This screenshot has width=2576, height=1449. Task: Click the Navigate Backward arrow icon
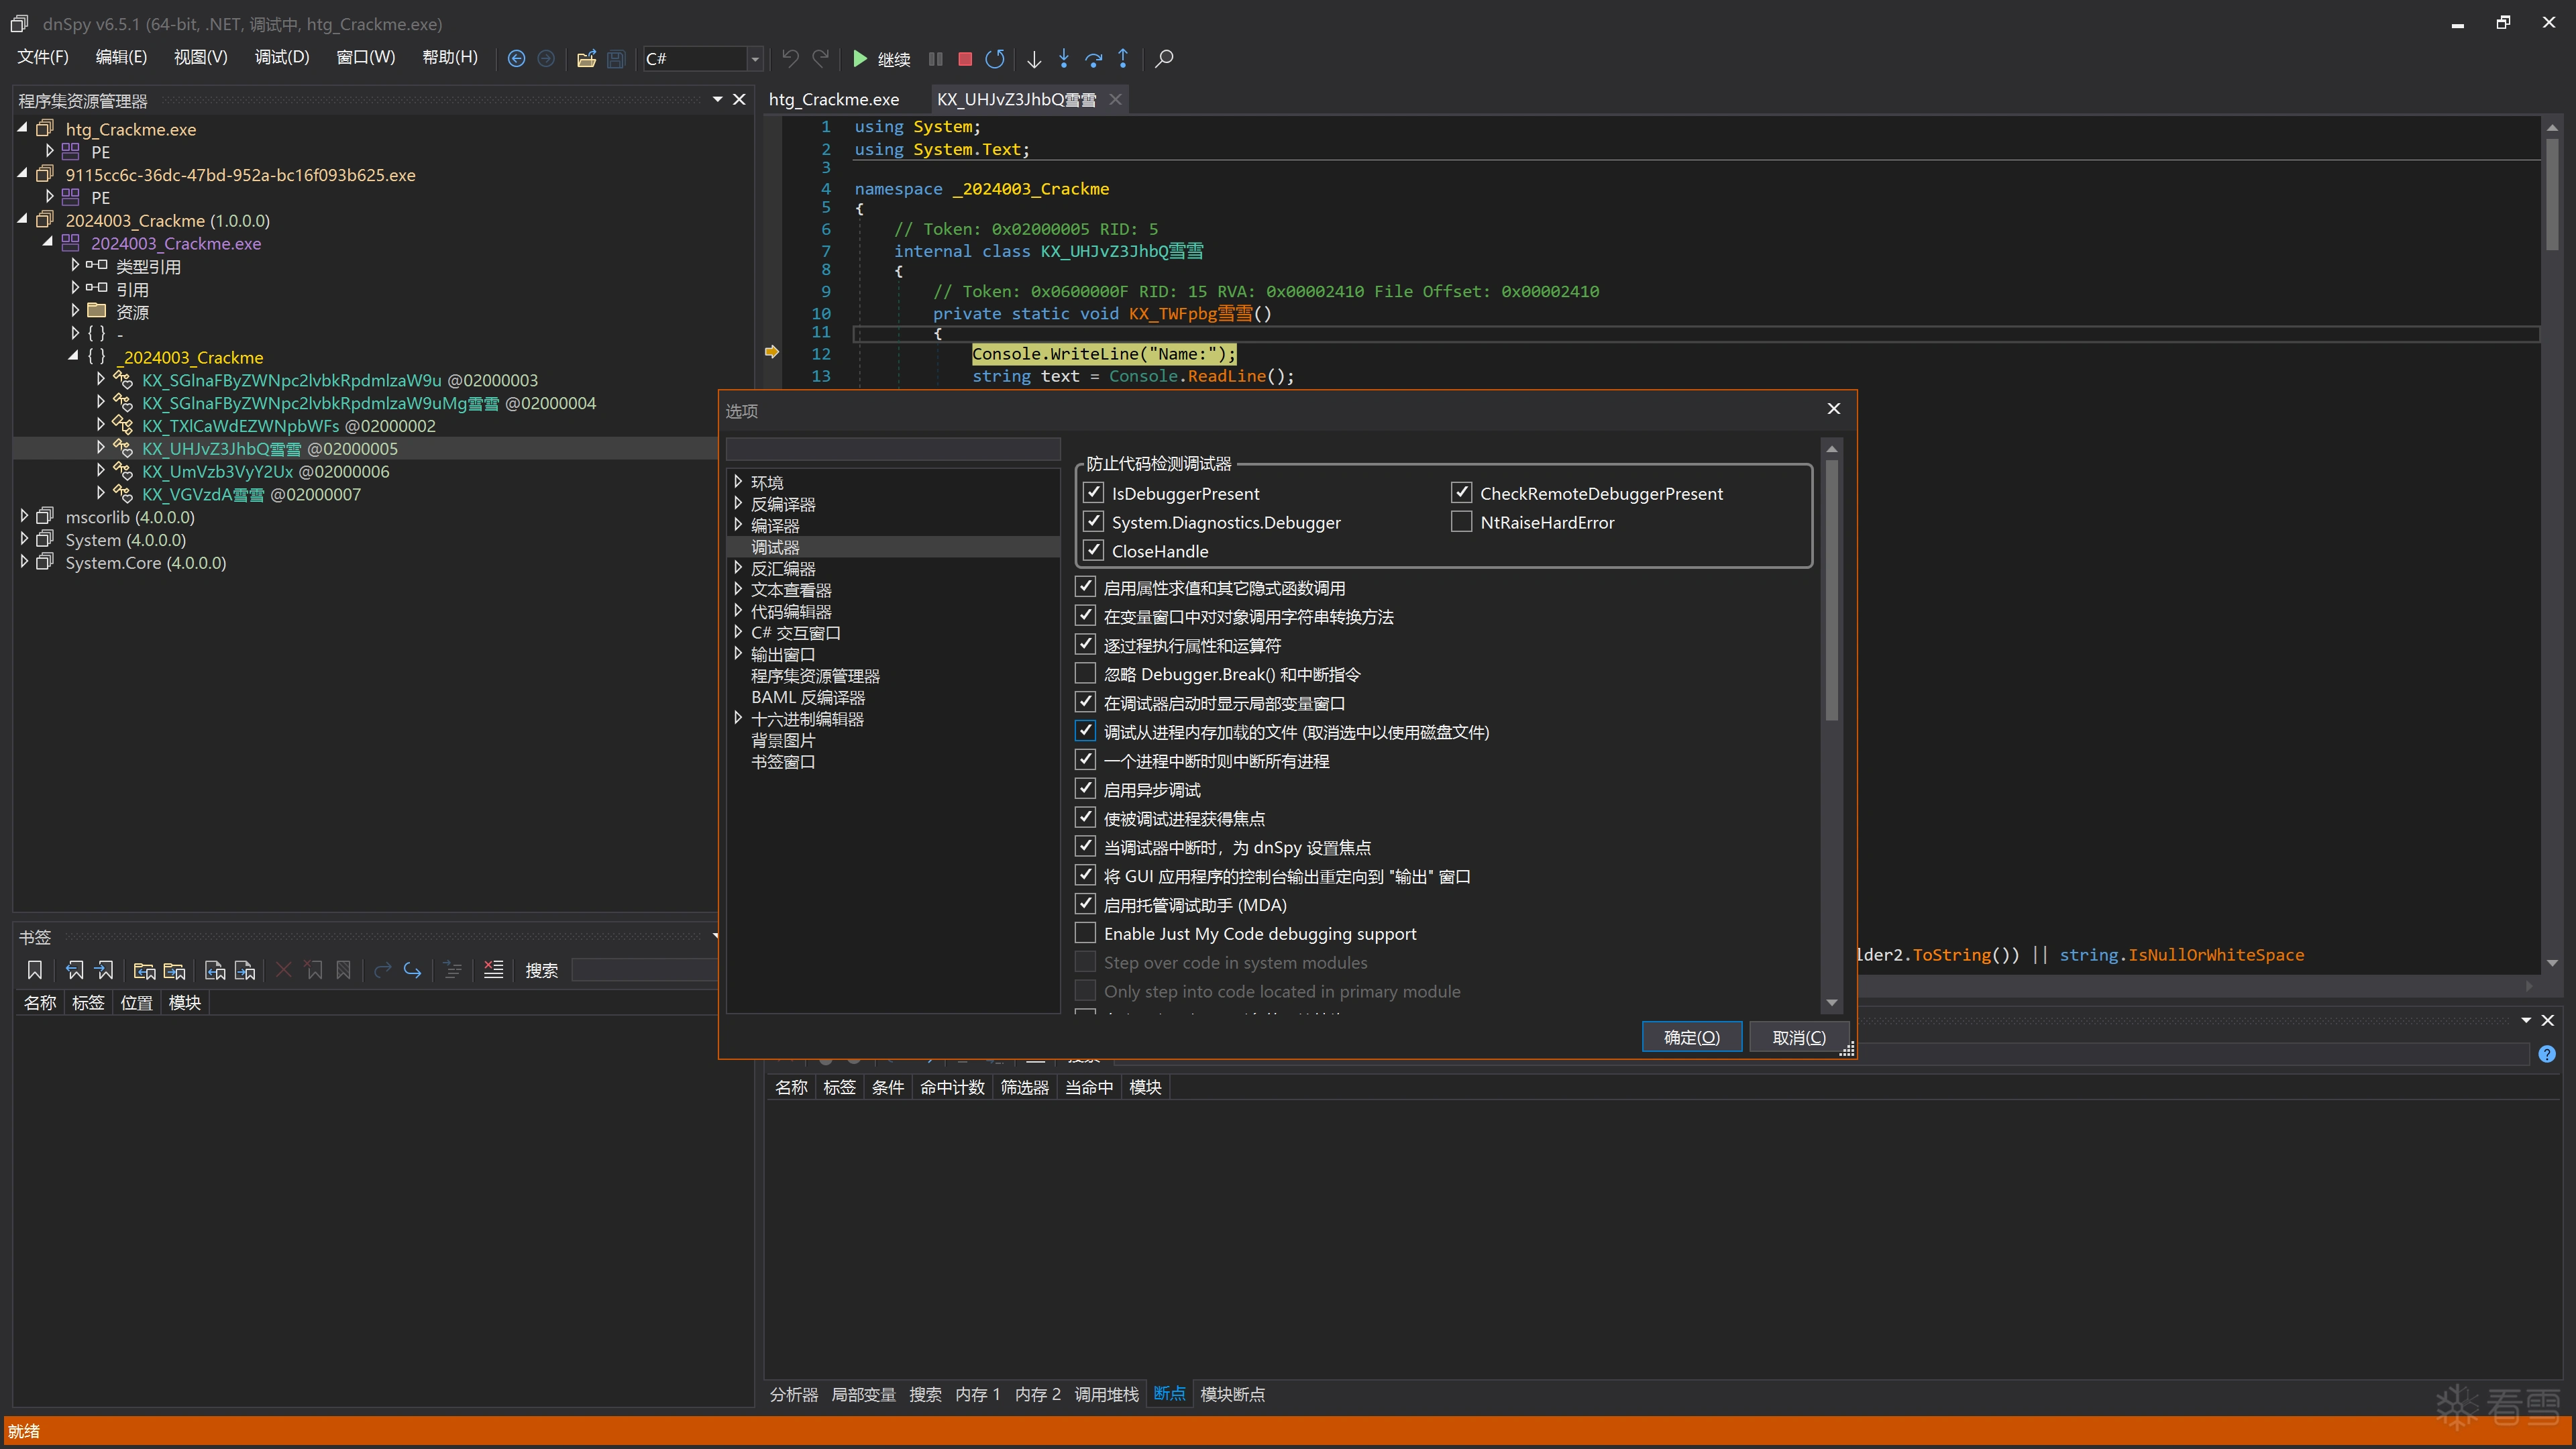coord(516,59)
